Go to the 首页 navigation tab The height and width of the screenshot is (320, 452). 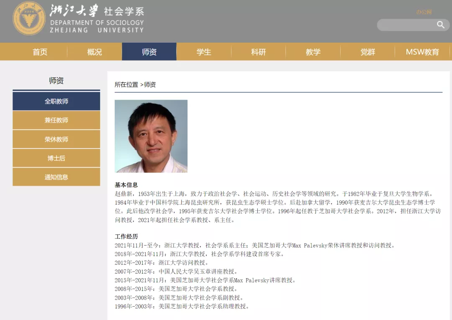pos(40,52)
